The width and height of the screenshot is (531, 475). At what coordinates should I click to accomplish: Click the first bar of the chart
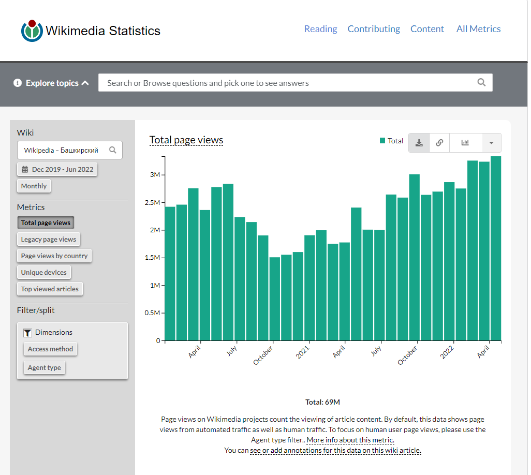[x=170, y=274]
